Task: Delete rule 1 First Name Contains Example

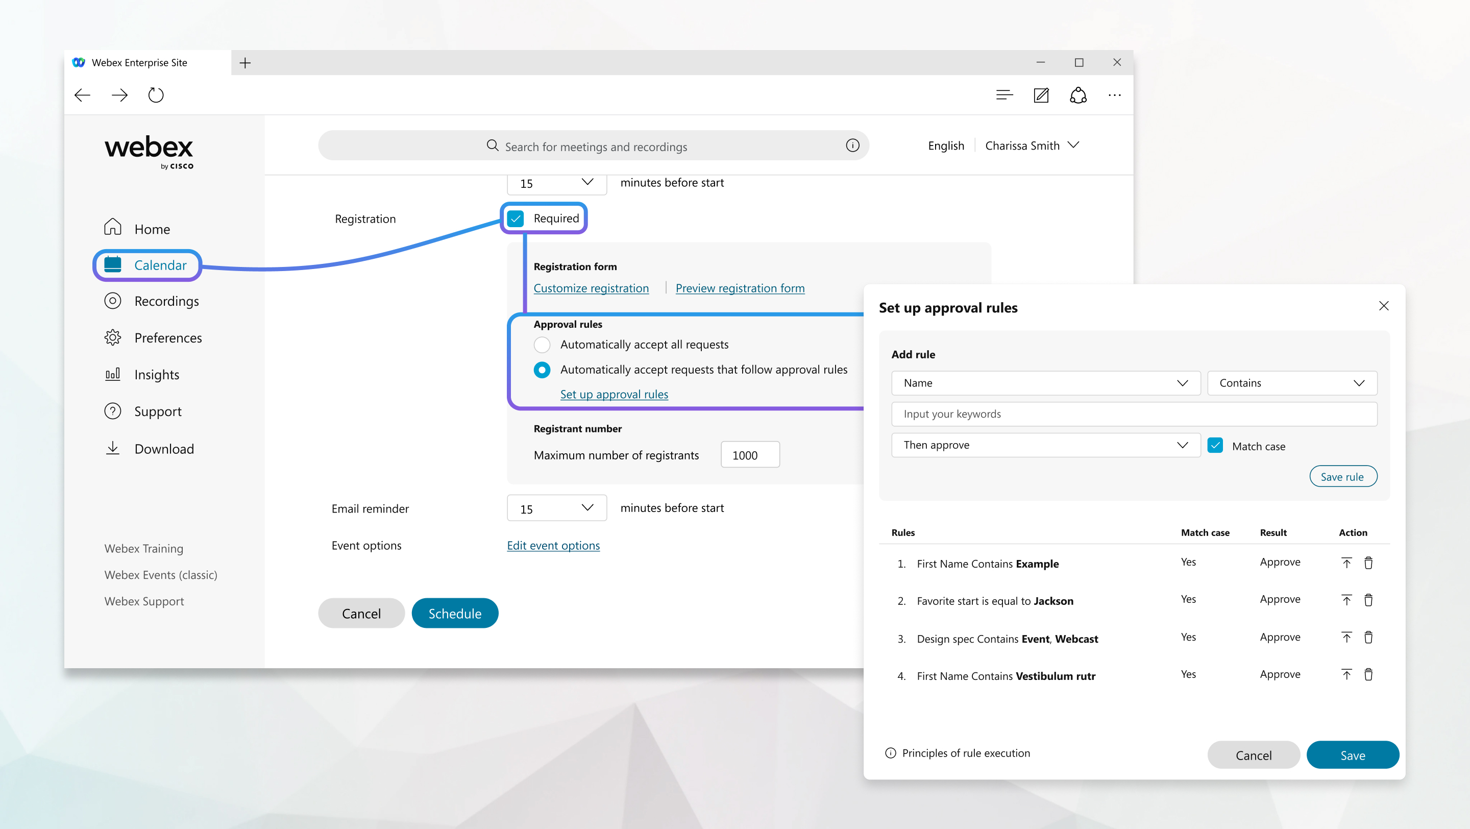Action: (1368, 563)
